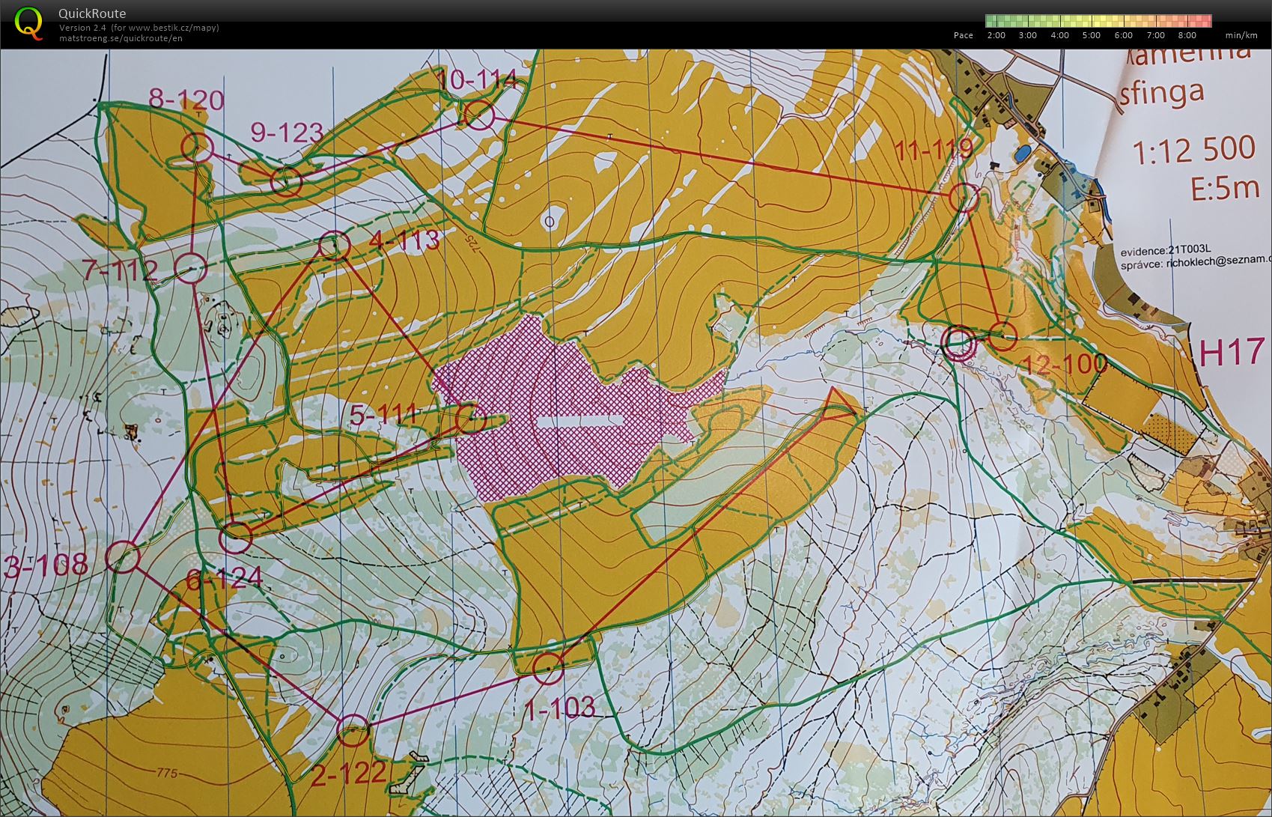Select control circle 12-100

pos(1002,336)
